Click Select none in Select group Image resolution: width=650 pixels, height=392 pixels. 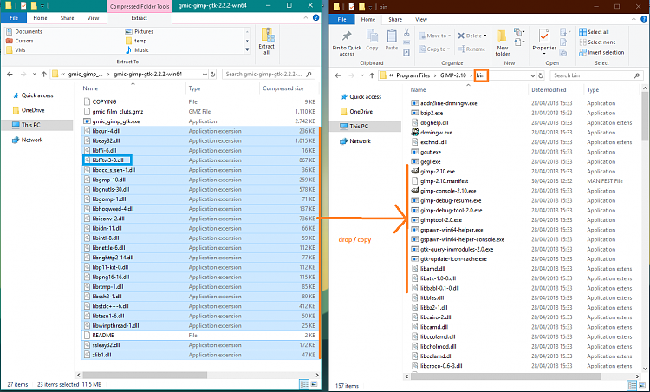pos(597,42)
